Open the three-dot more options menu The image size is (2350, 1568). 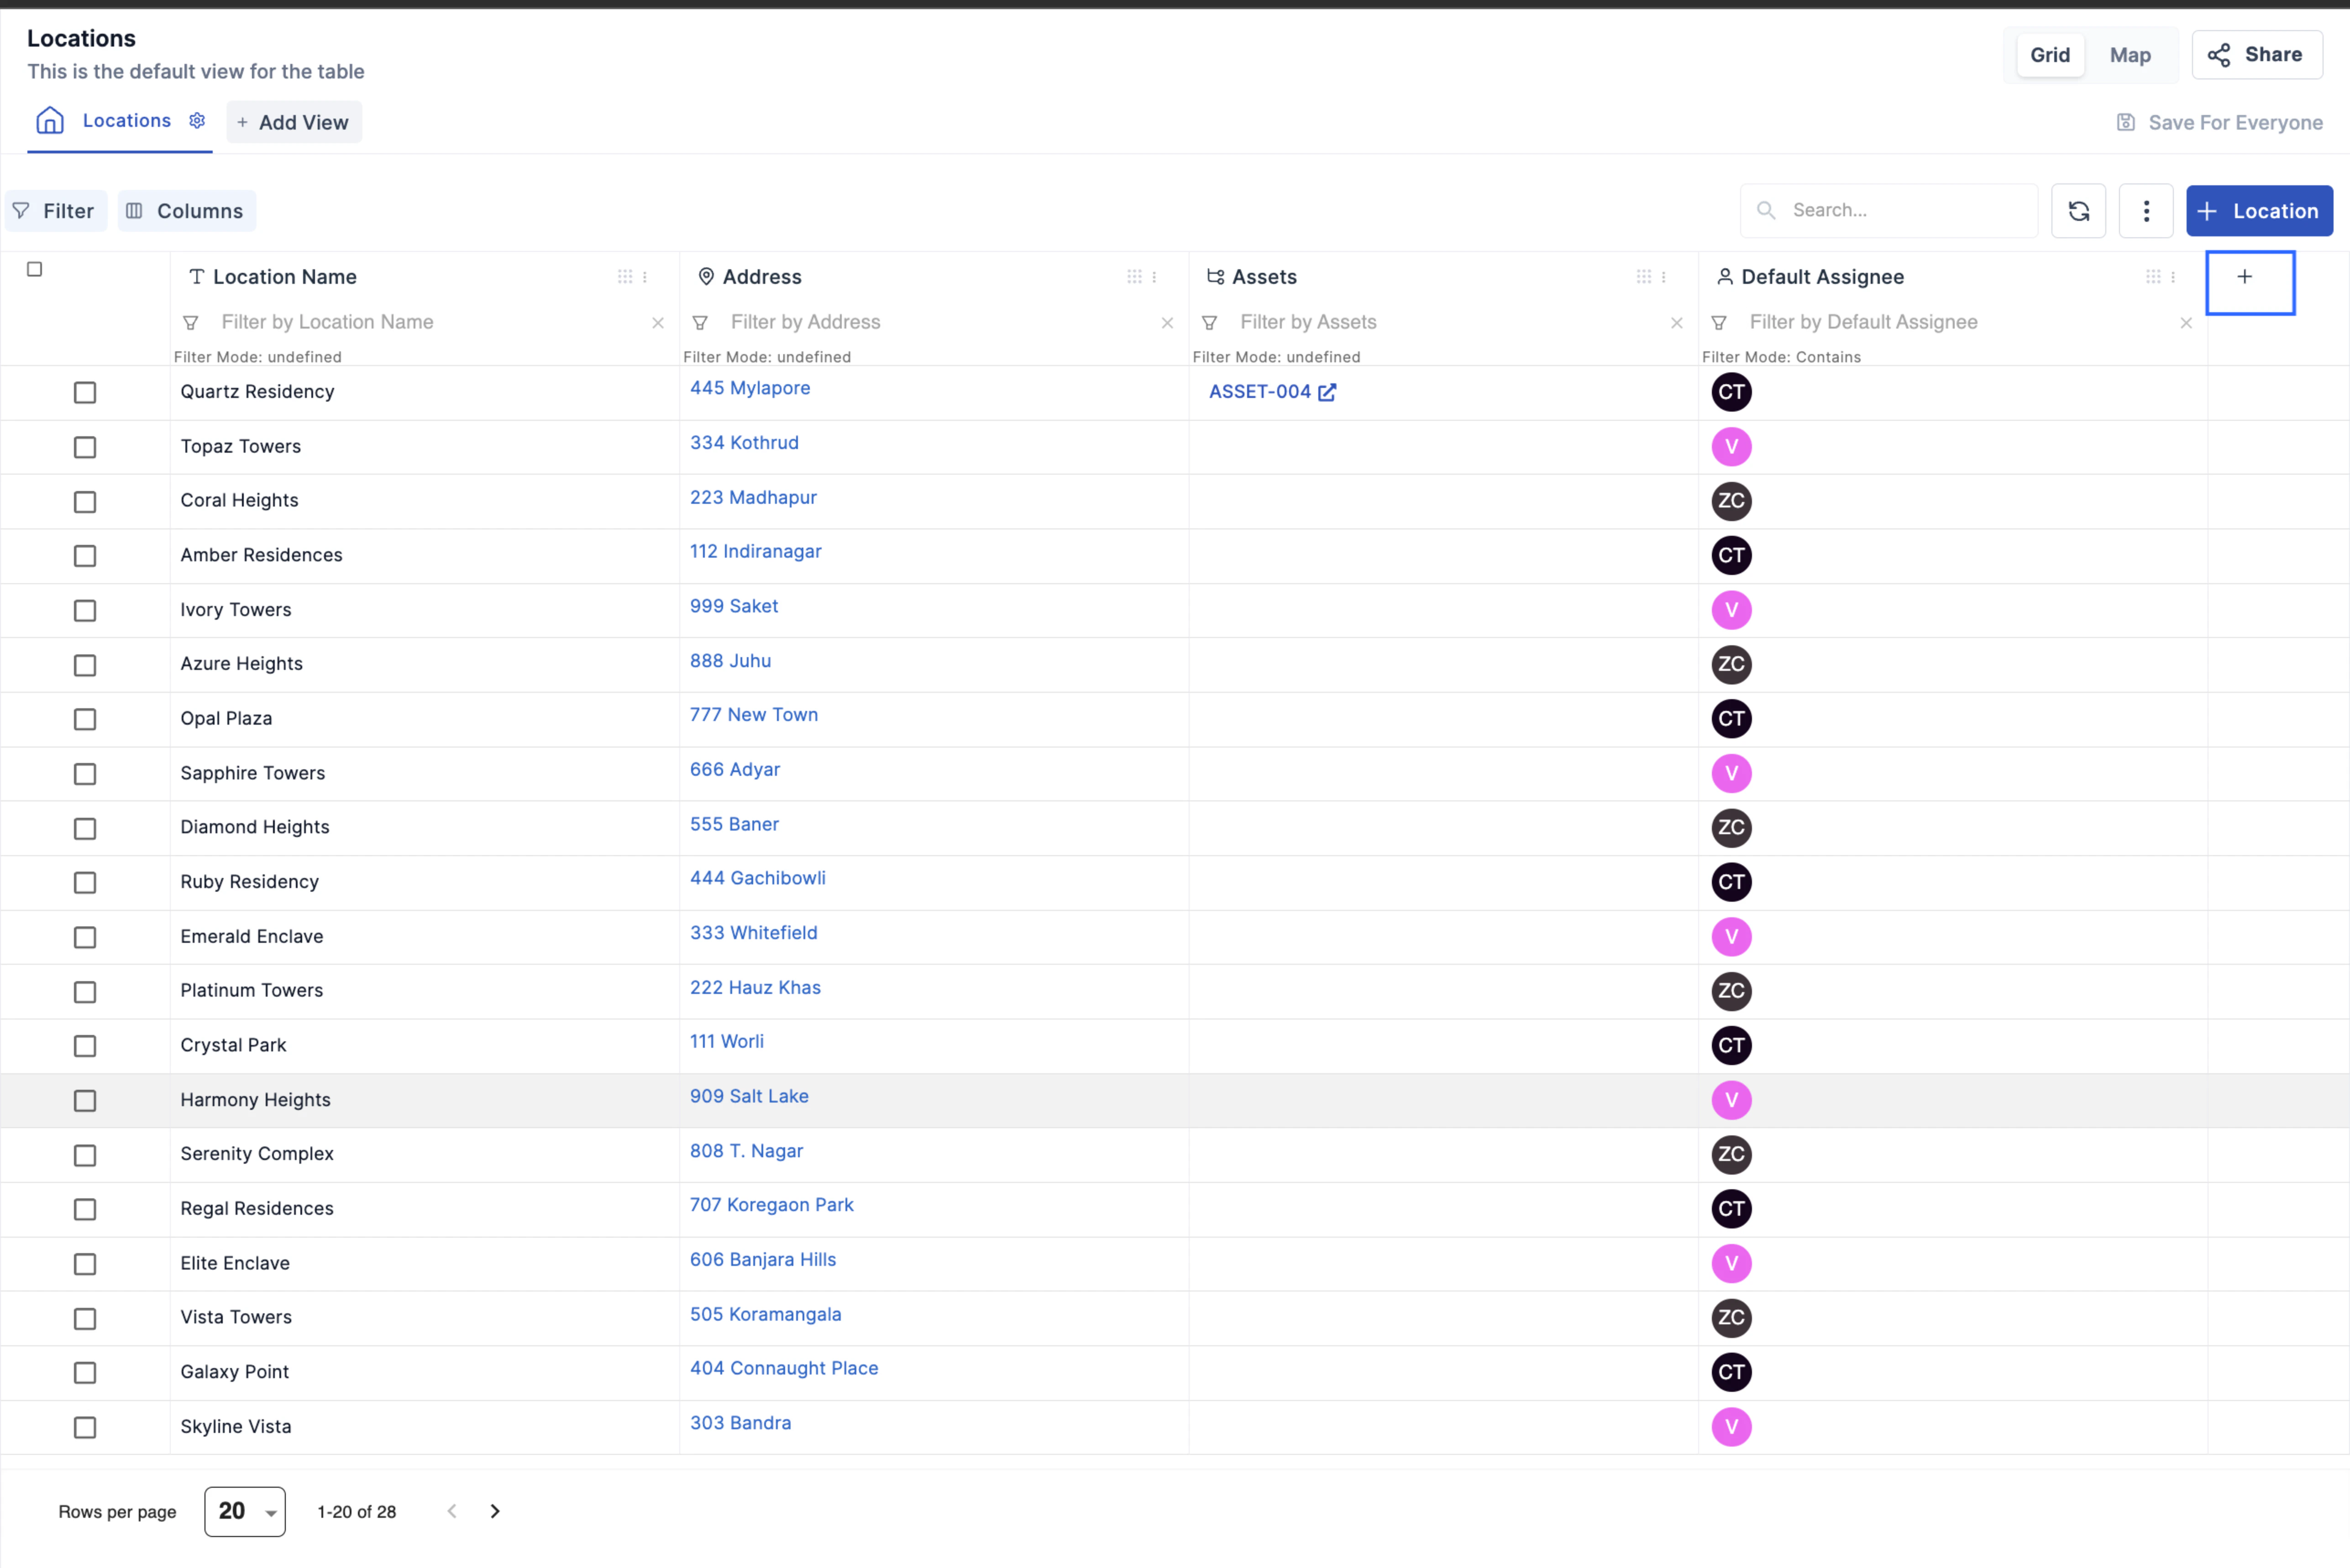2145,211
